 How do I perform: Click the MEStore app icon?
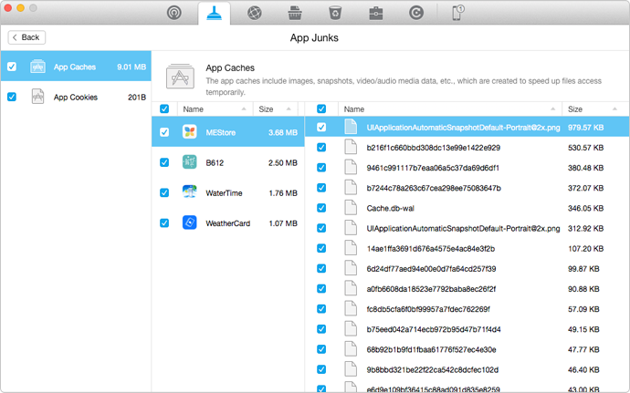click(190, 132)
